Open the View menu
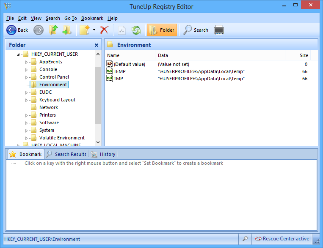The height and width of the screenshot is (248, 323). pos(36,18)
